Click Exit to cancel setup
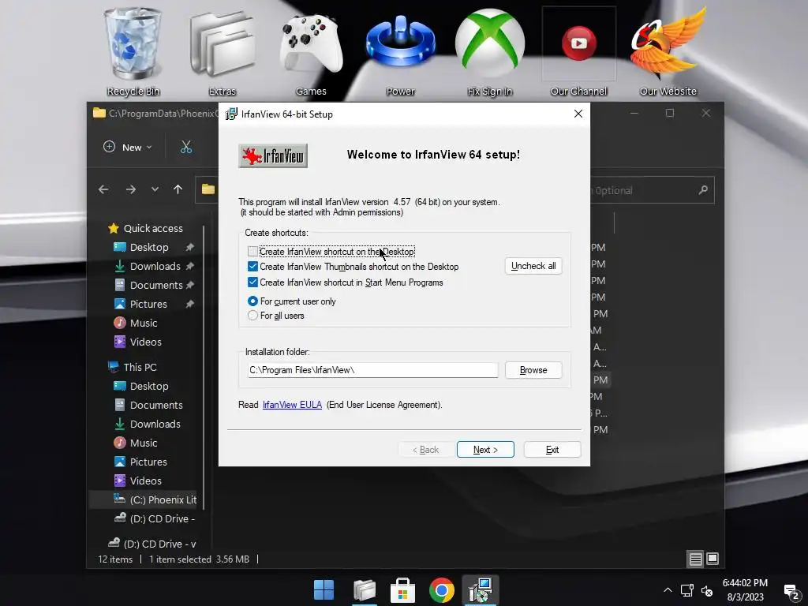Image resolution: width=808 pixels, height=606 pixels. pos(552,449)
